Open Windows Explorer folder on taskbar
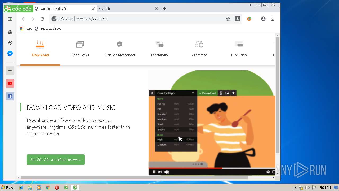This screenshot has width=339, height=191. coord(30,188)
